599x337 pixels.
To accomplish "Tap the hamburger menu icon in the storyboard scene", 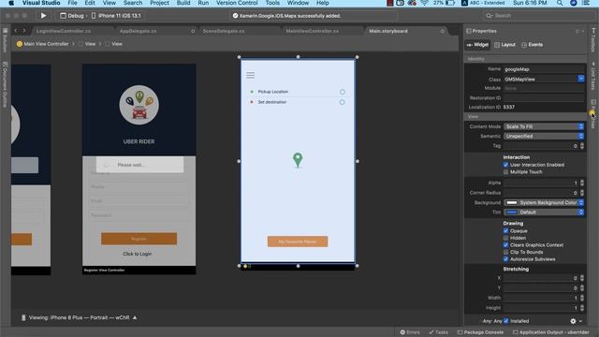I will pos(251,75).
